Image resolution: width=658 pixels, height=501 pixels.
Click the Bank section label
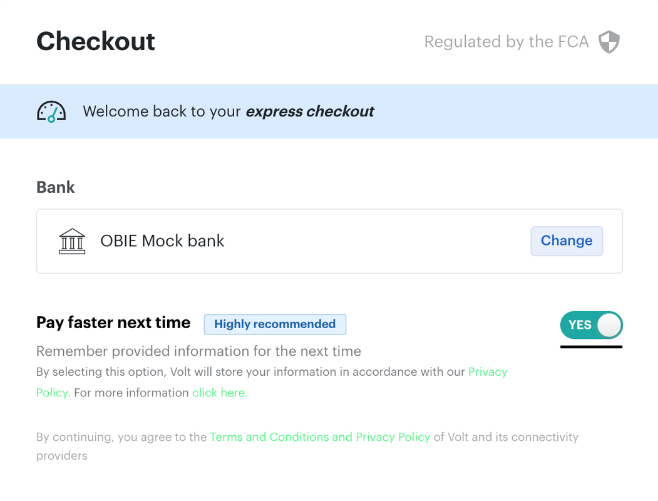coord(55,187)
